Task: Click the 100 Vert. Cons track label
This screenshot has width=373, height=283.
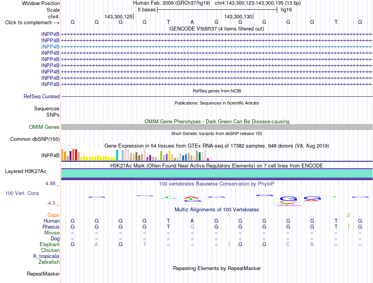Action: click(x=22, y=193)
